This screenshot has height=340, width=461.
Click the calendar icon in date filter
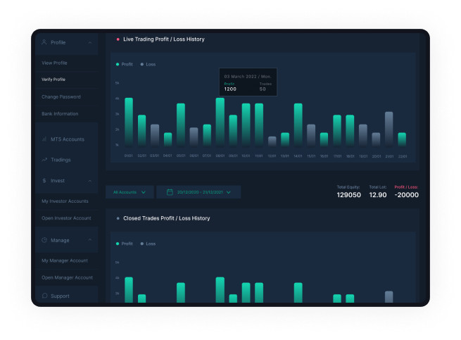pyautogui.click(x=170, y=192)
